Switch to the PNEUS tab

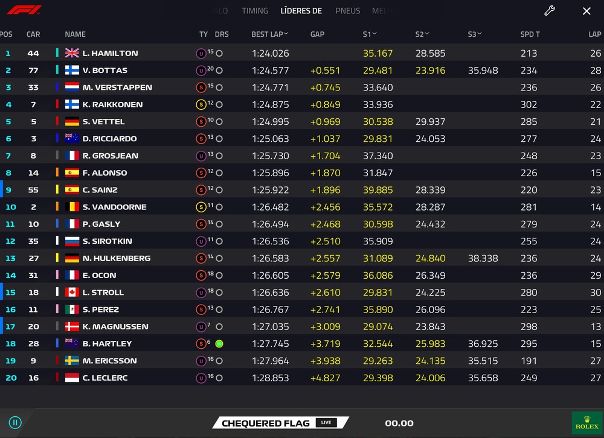(347, 11)
